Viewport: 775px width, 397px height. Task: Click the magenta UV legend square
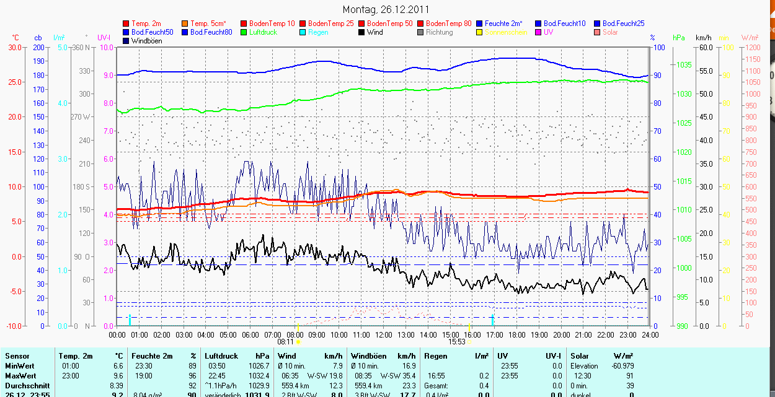click(x=538, y=32)
